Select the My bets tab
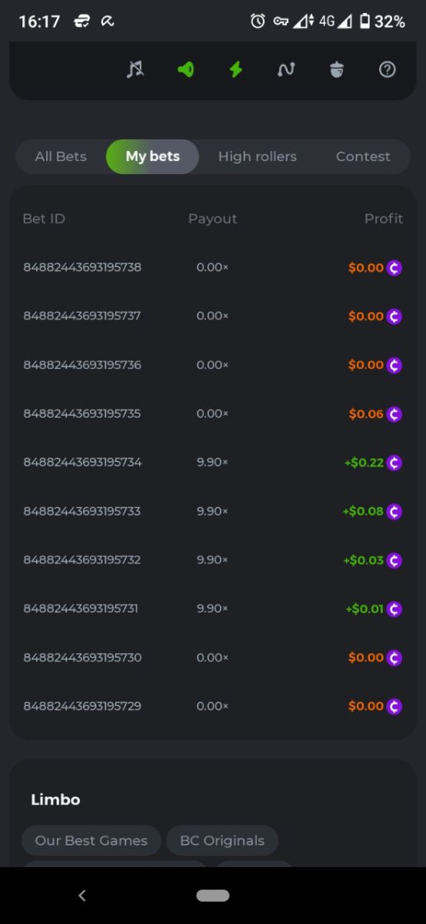The height and width of the screenshot is (924, 426). (152, 156)
